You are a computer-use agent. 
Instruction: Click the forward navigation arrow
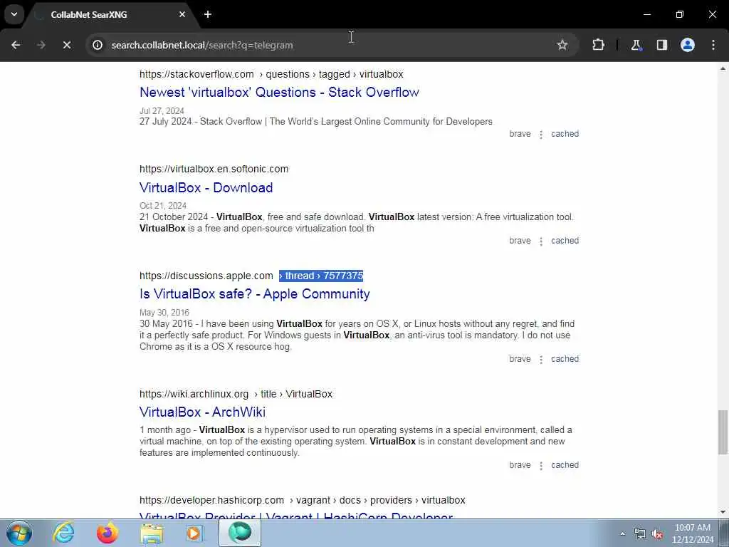tap(41, 45)
